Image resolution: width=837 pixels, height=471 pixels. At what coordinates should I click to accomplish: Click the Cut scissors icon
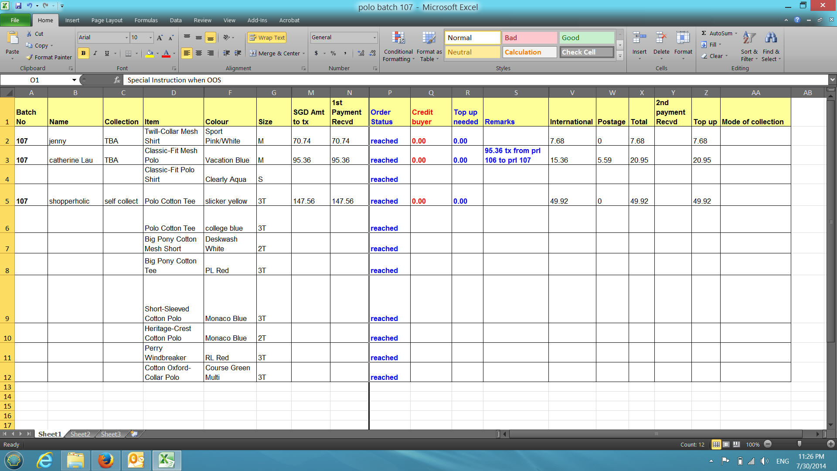pos(29,34)
